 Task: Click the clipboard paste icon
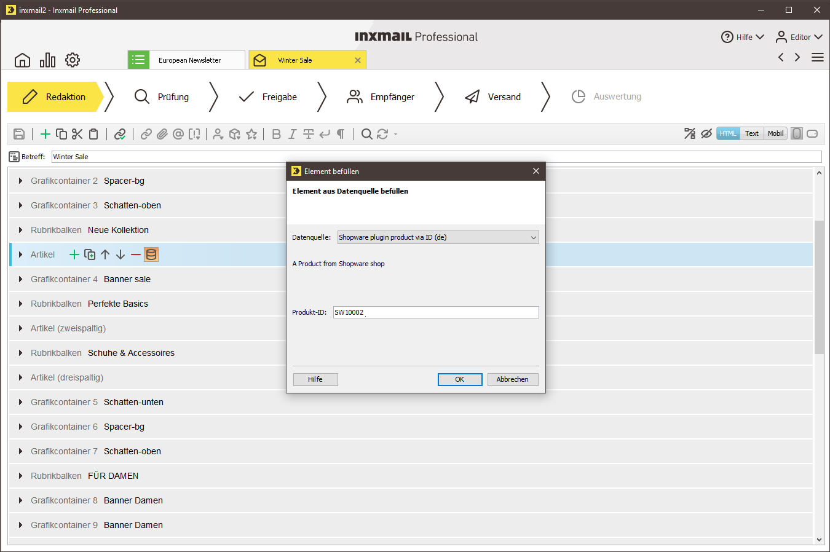(93, 134)
